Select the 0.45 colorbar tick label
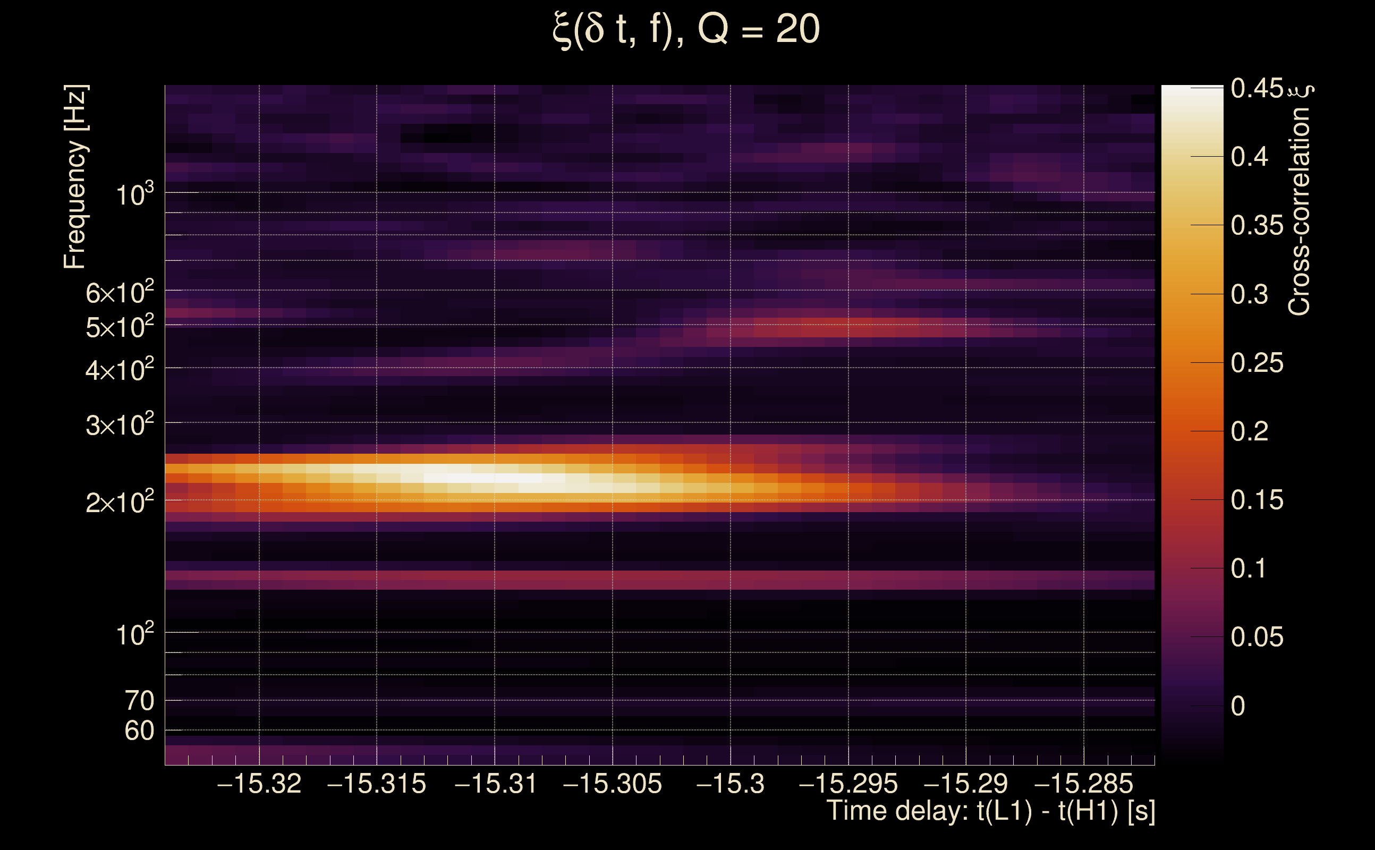Viewport: 1375px width, 850px height. (x=1257, y=88)
